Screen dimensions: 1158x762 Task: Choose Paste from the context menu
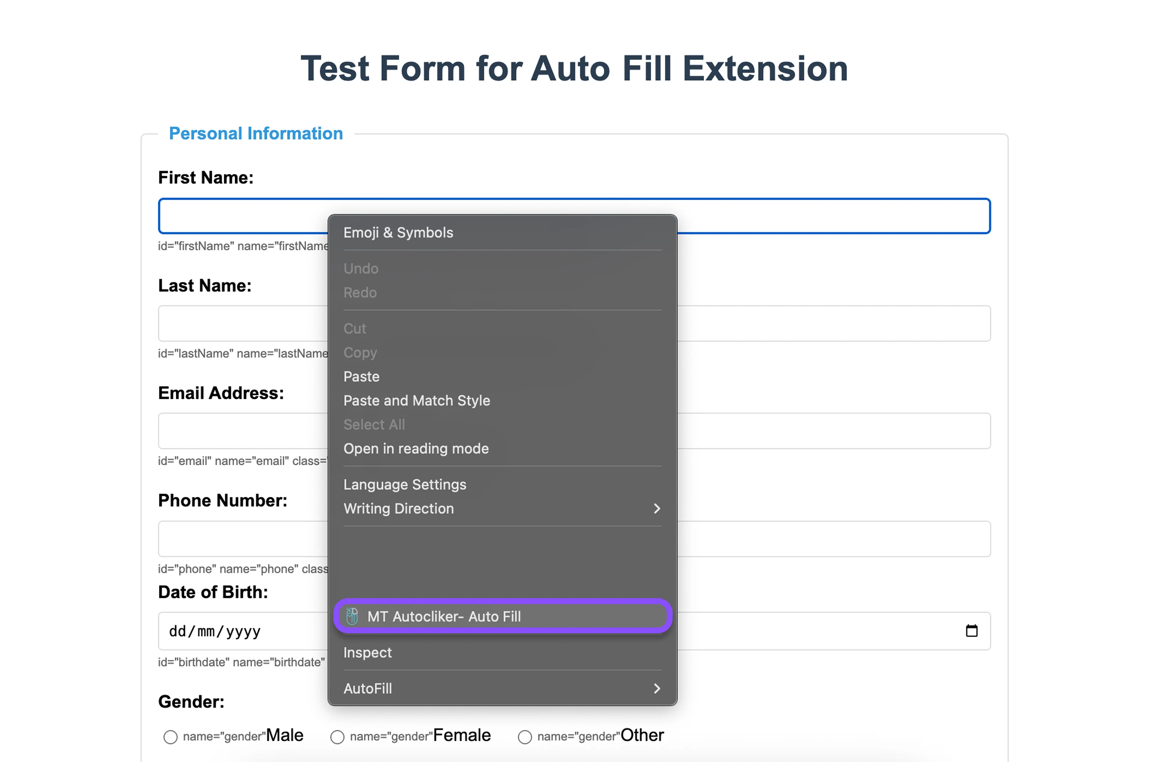361,376
